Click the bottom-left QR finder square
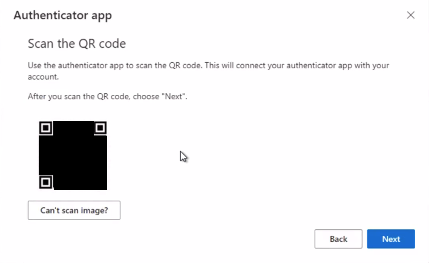 click(x=46, y=182)
